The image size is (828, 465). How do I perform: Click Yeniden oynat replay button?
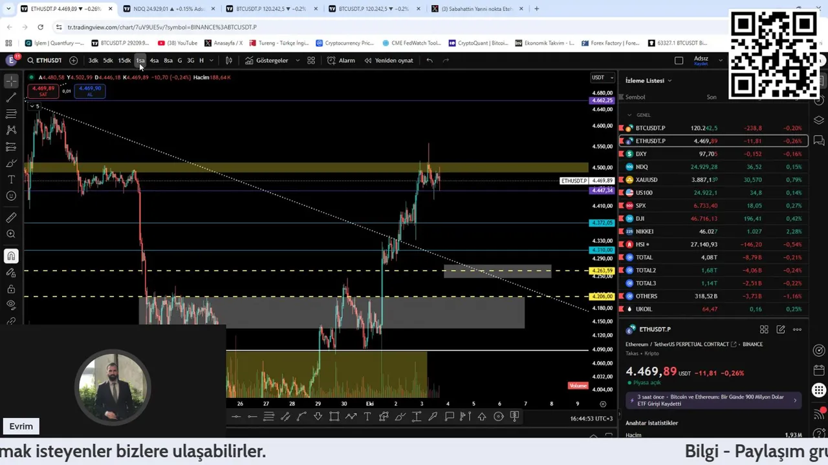[x=388, y=60]
